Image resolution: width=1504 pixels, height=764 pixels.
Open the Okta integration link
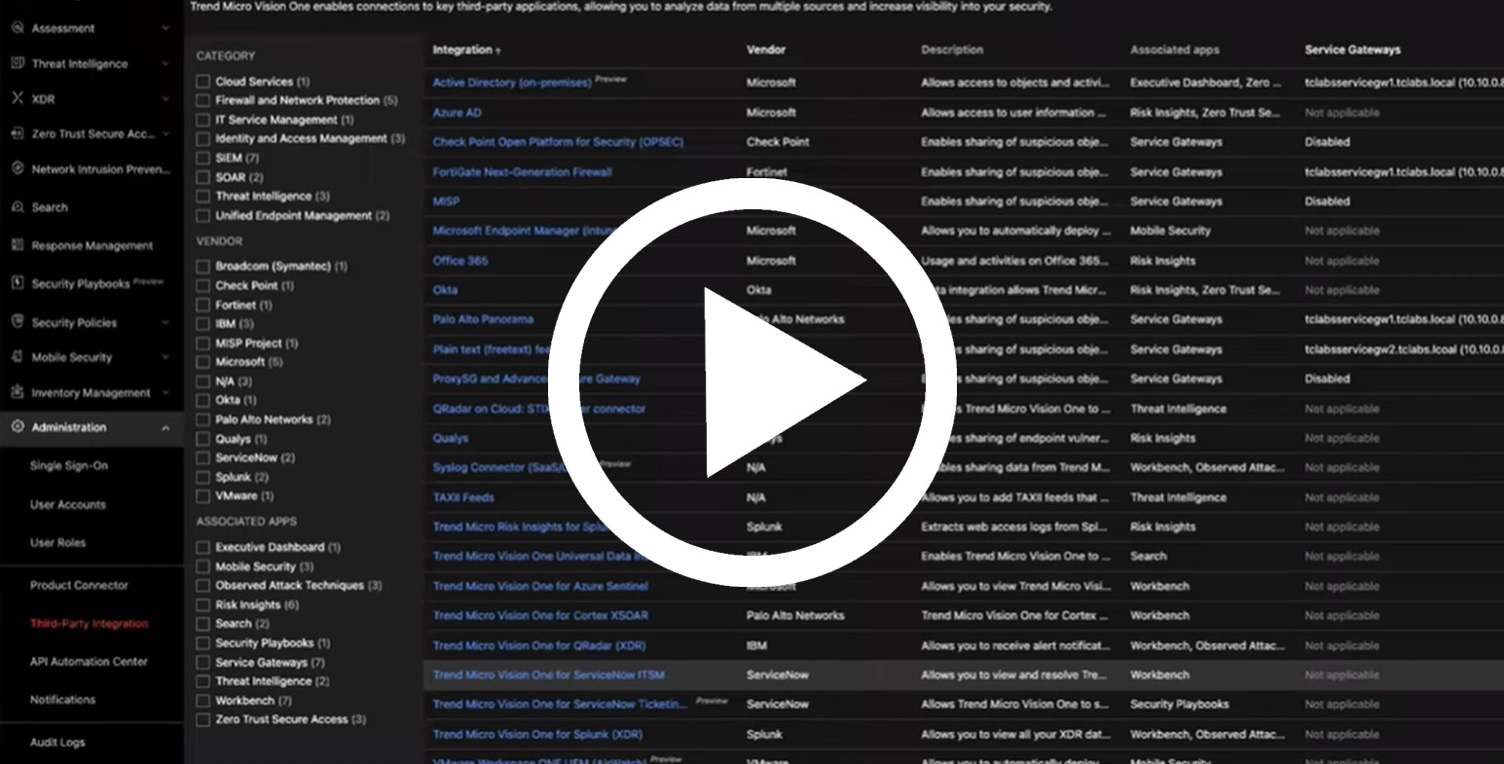[x=445, y=290]
